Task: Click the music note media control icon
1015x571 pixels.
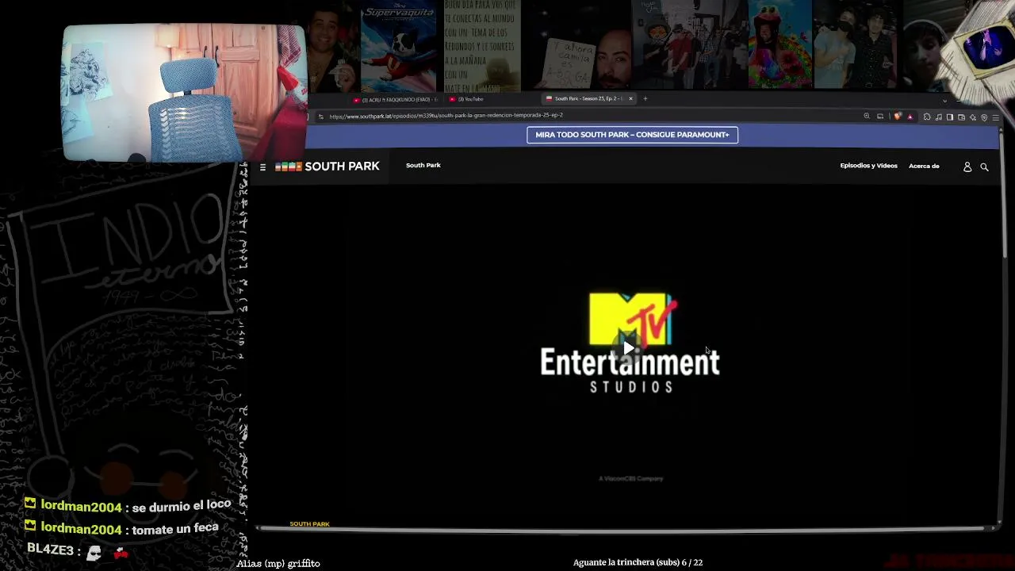Action: [x=939, y=117]
